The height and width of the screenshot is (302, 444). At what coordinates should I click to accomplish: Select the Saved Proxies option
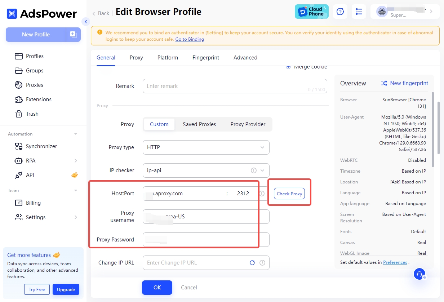coord(199,124)
